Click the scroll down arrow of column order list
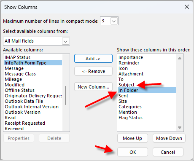The height and width of the screenshot is (161, 194). click(180, 128)
